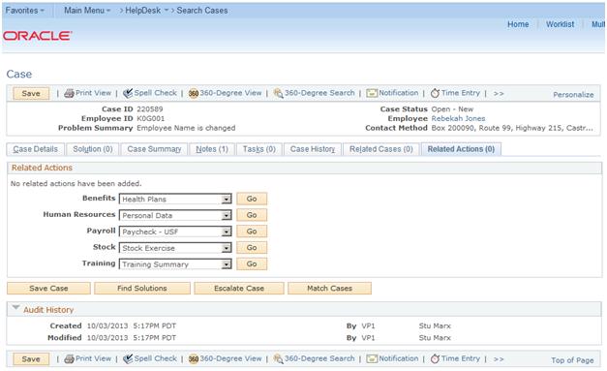This screenshot has width=607, height=371.
Task: Switch to the Case Details tab
Action: pyautogui.click(x=35, y=149)
